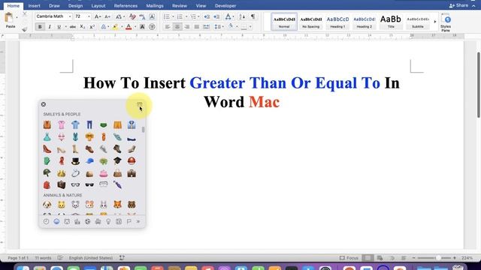Apply yellow text highlight color
The image size is (481, 270).
[x=115, y=27]
